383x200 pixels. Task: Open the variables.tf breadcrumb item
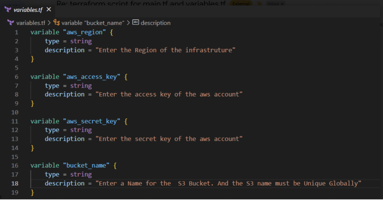31,23
